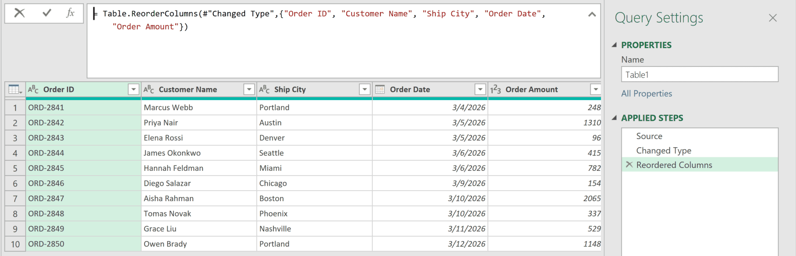Select the Reordered Columns applied step

700,165
